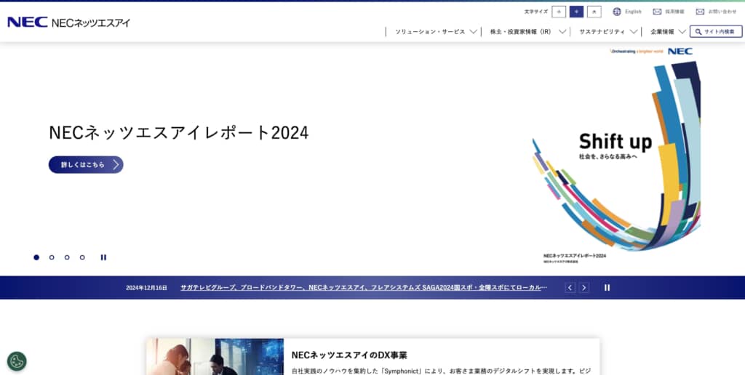Click the magnifier icon in サイト内検索
This screenshot has height=375, width=745.
click(698, 32)
